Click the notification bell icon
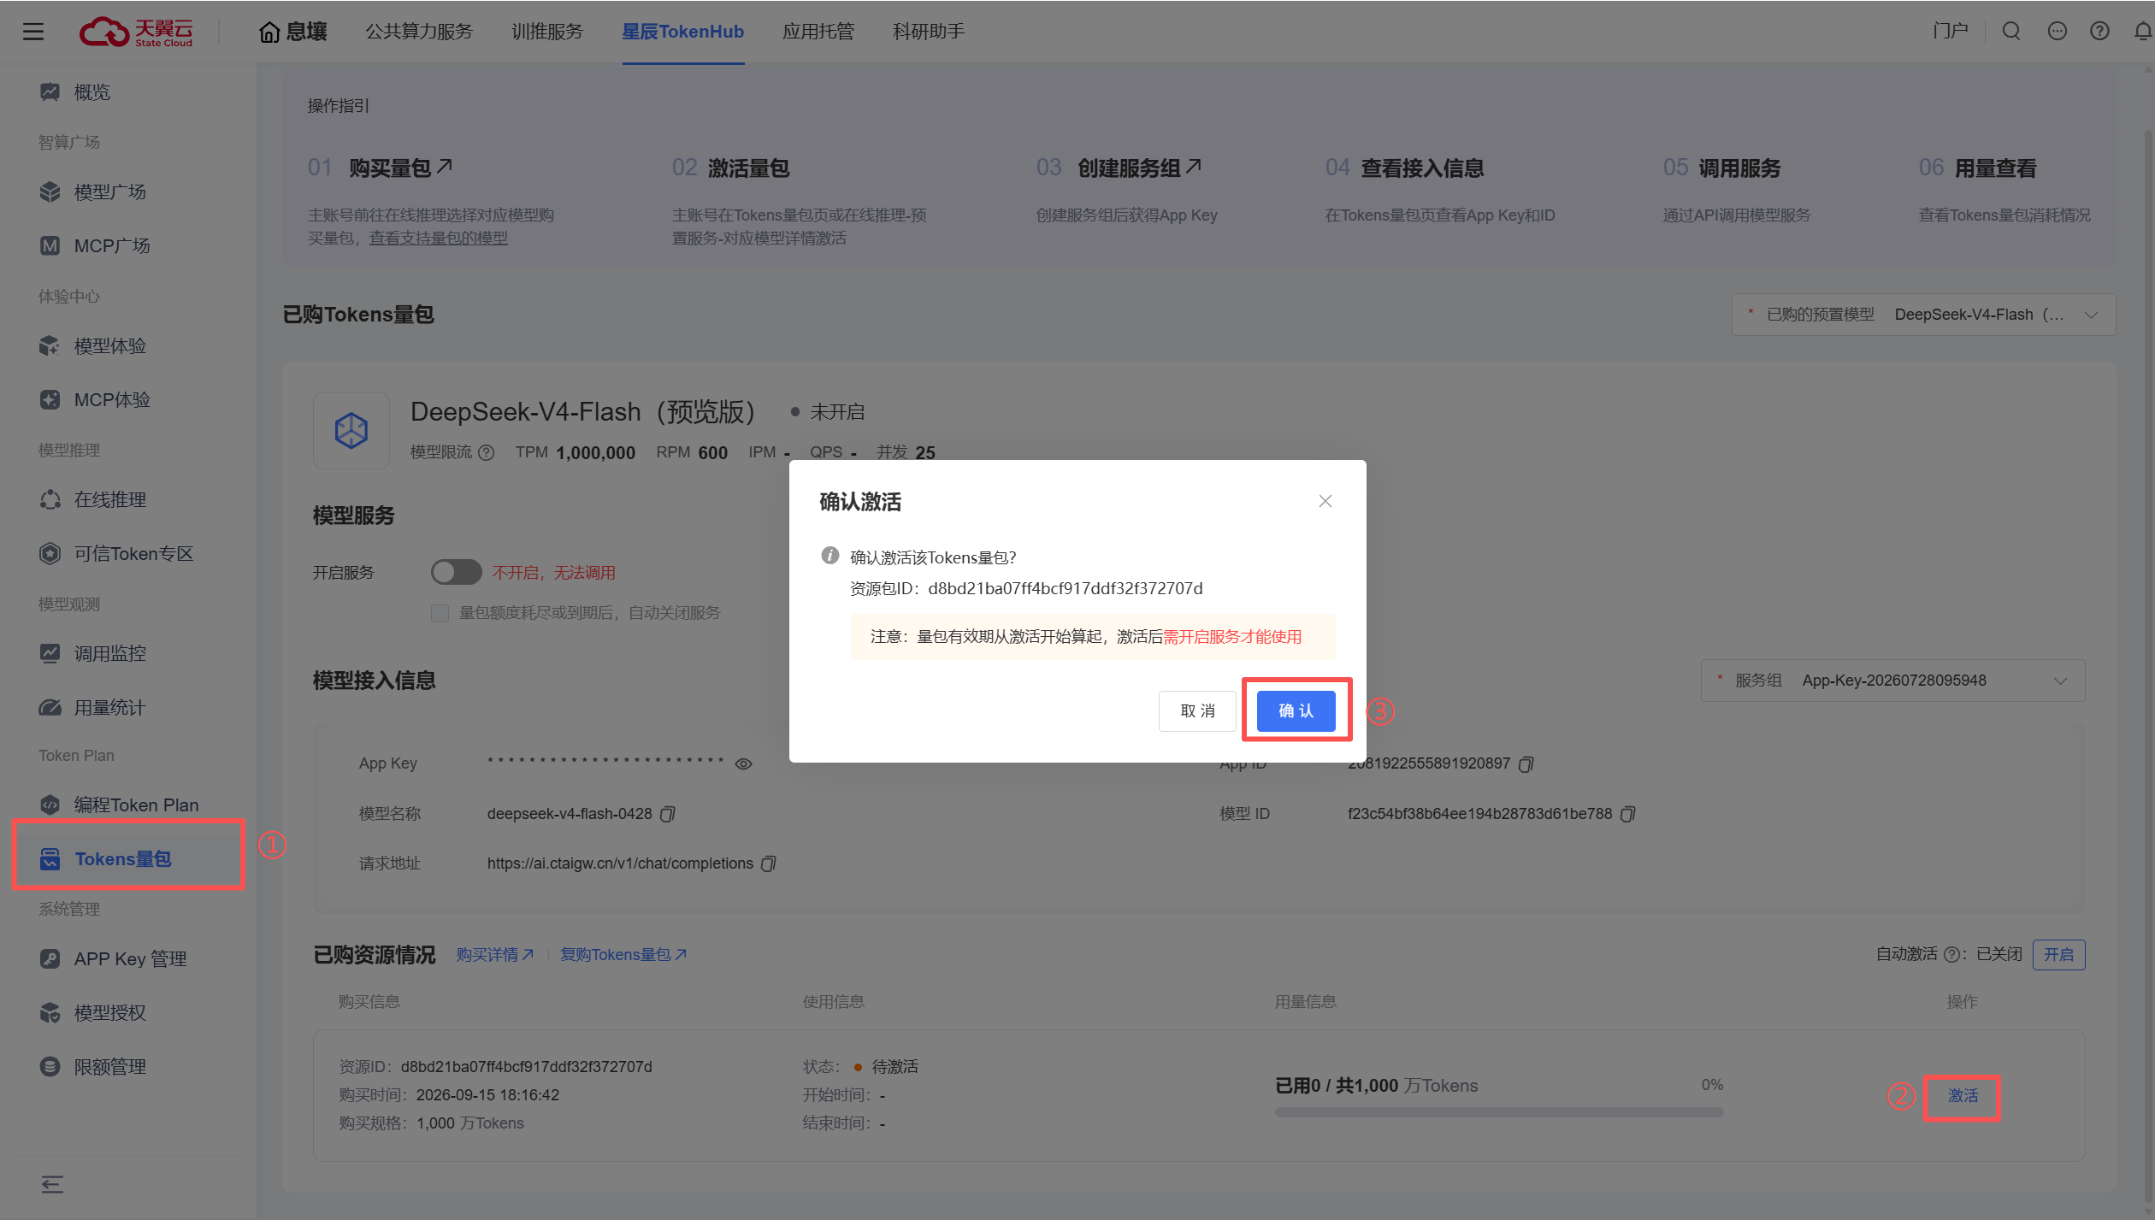 [2142, 32]
